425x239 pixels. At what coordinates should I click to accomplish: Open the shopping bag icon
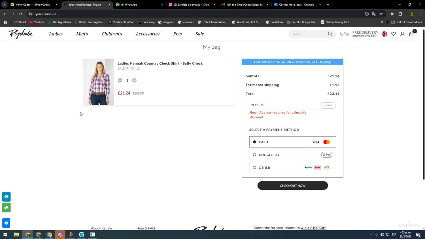[x=411, y=34]
